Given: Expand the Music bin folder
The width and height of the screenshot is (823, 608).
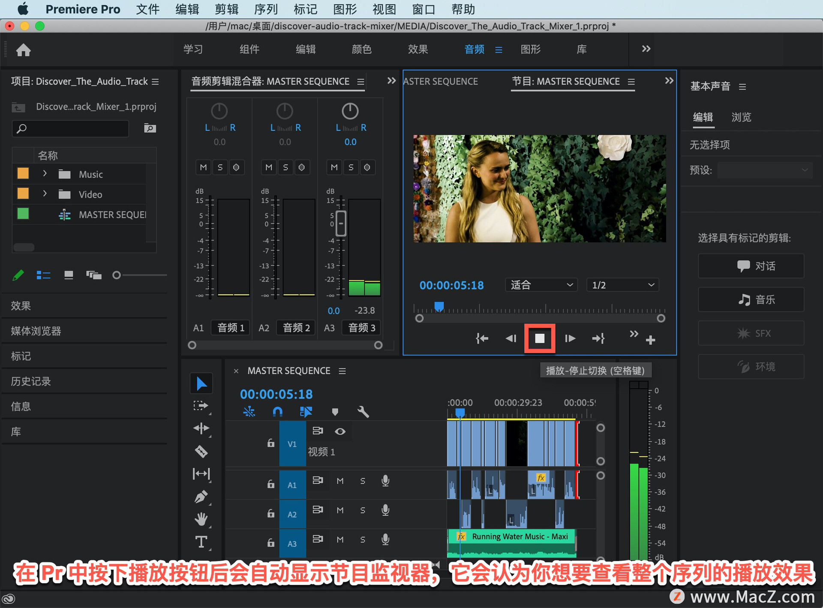Looking at the screenshot, I should (45, 174).
